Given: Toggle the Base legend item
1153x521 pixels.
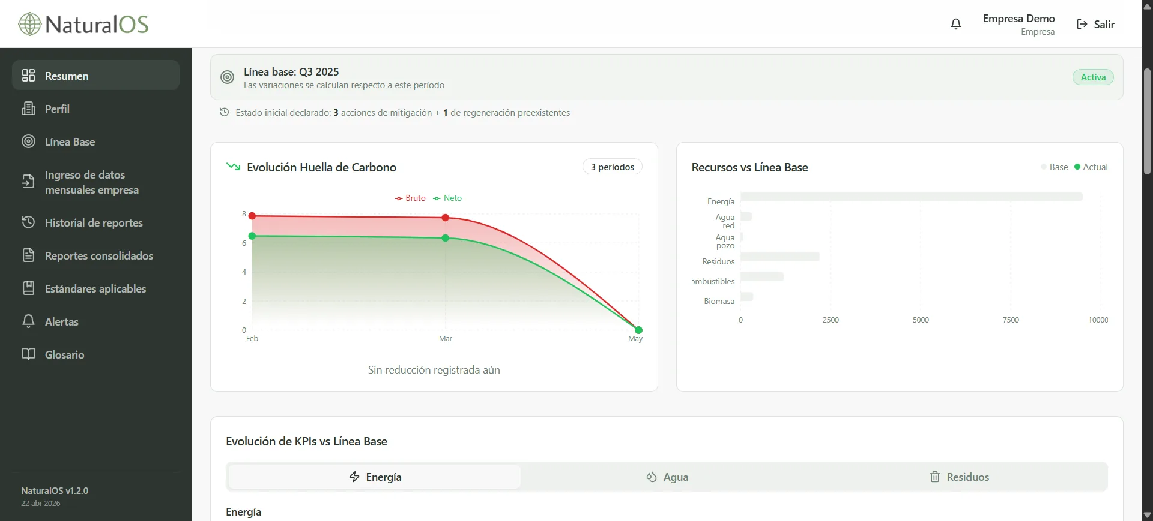Looking at the screenshot, I should coord(1054,167).
